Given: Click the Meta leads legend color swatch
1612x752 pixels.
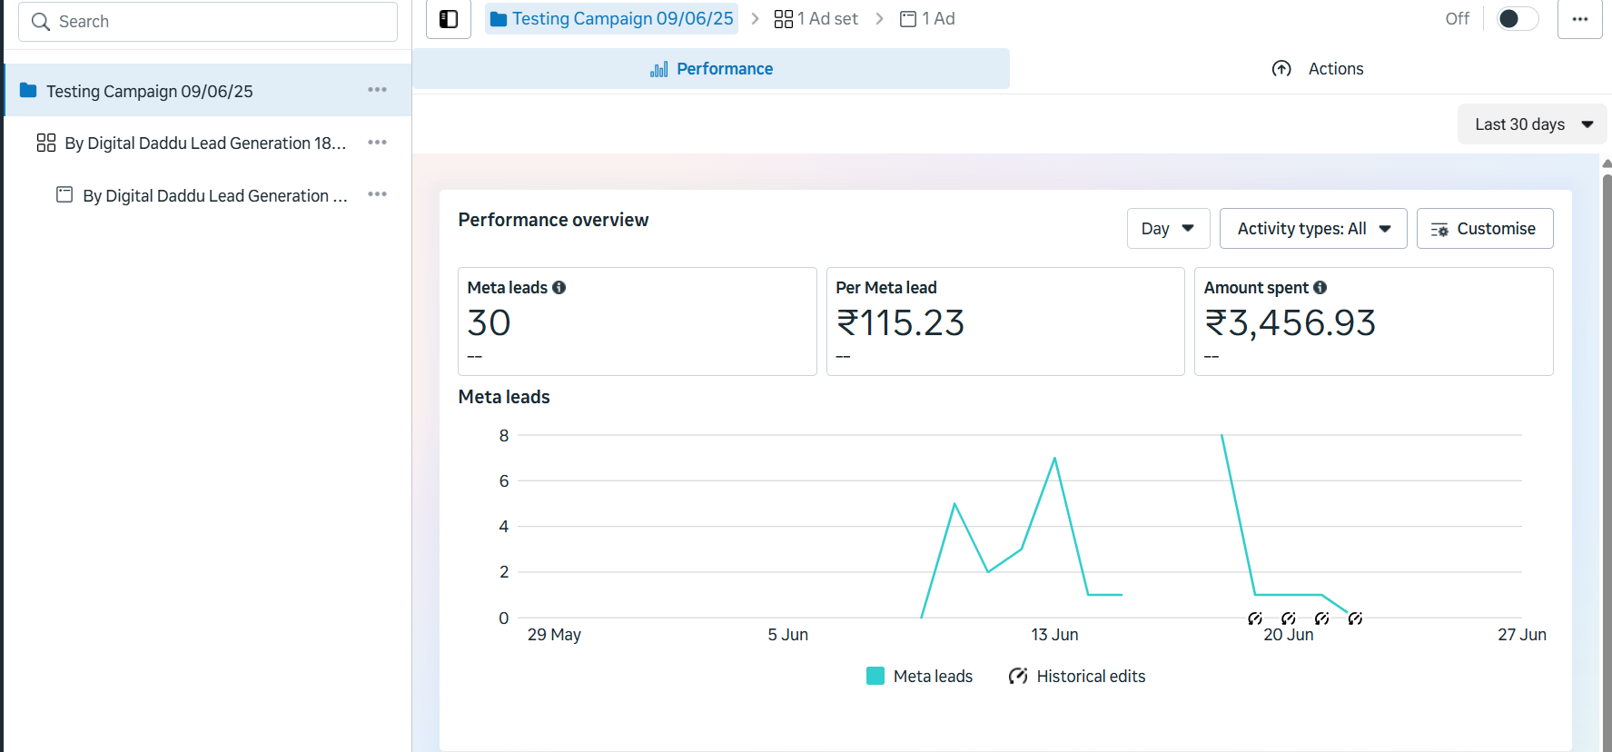Looking at the screenshot, I should pyautogui.click(x=875, y=676).
